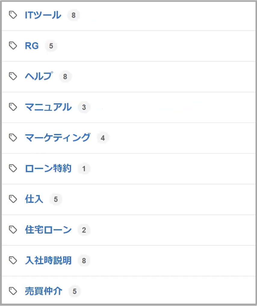
Task: Select the 売買仲介 tag
Action: (44, 291)
